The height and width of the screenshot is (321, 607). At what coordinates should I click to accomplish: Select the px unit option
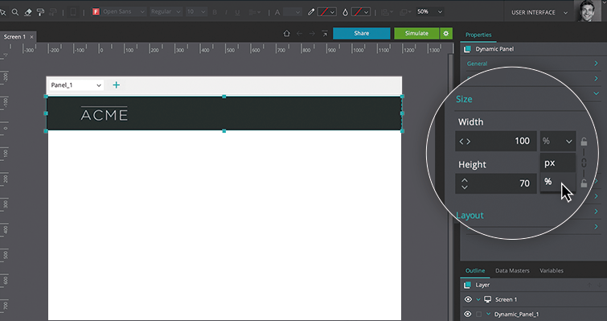(557, 163)
